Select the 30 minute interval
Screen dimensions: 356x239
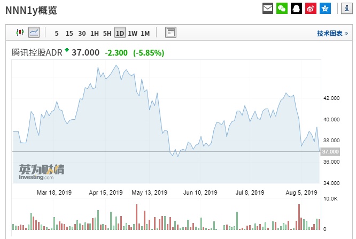tap(82, 34)
